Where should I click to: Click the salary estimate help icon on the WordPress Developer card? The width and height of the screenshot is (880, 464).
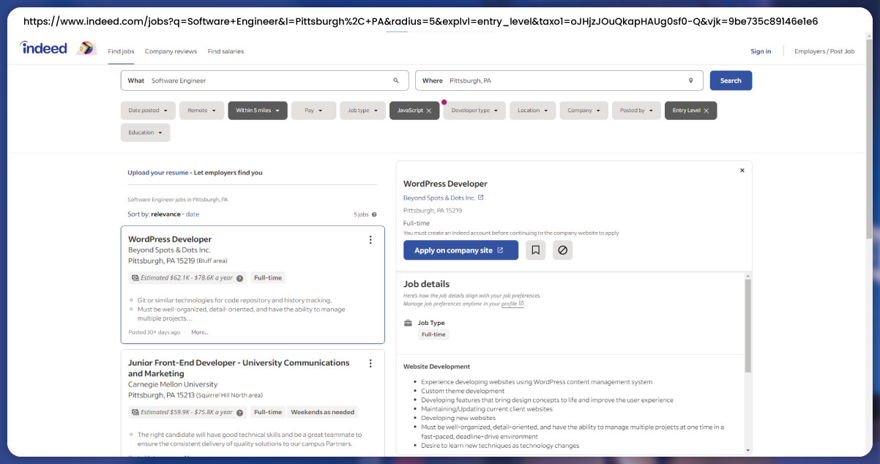(240, 278)
